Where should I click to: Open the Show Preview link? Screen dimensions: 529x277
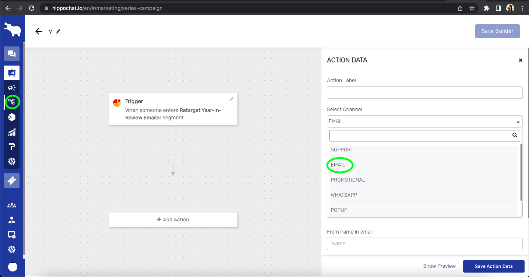pos(439,266)
